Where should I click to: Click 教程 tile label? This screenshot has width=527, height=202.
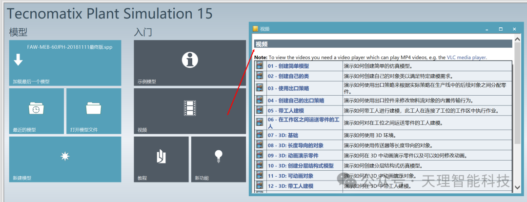point(142,178)
